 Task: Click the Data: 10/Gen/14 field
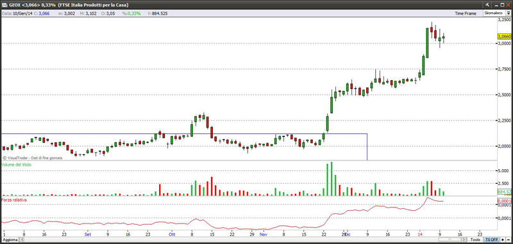pos(17,13)
